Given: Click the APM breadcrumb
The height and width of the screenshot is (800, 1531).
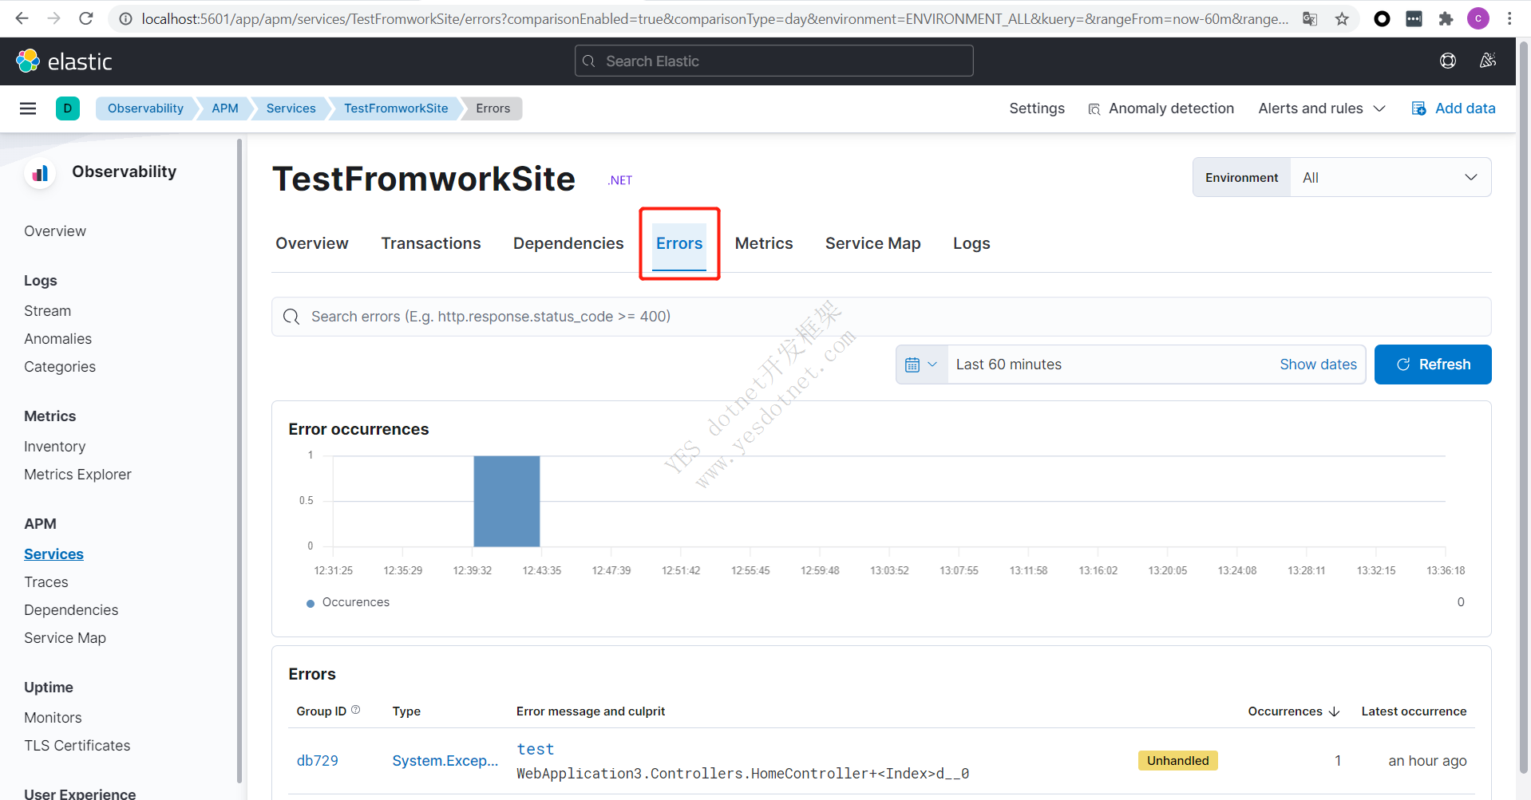Looking at the screenshot, I should coord(225,108).
